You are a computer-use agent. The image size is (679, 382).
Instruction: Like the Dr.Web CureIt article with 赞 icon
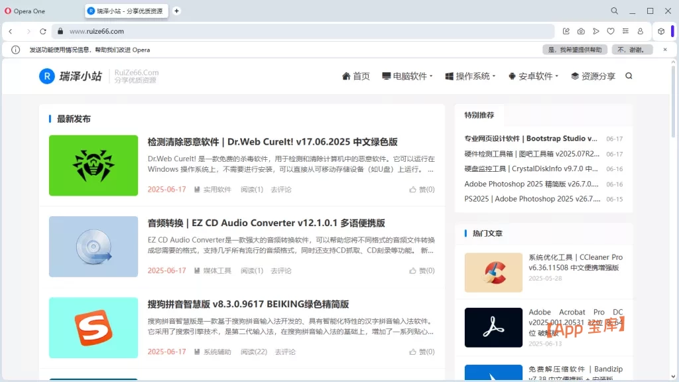click(422, 189)
